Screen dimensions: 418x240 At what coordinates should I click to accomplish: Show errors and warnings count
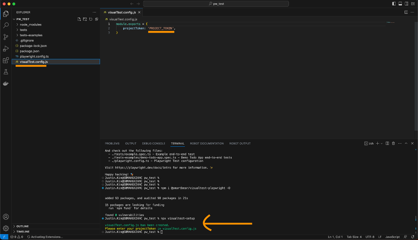17,237
